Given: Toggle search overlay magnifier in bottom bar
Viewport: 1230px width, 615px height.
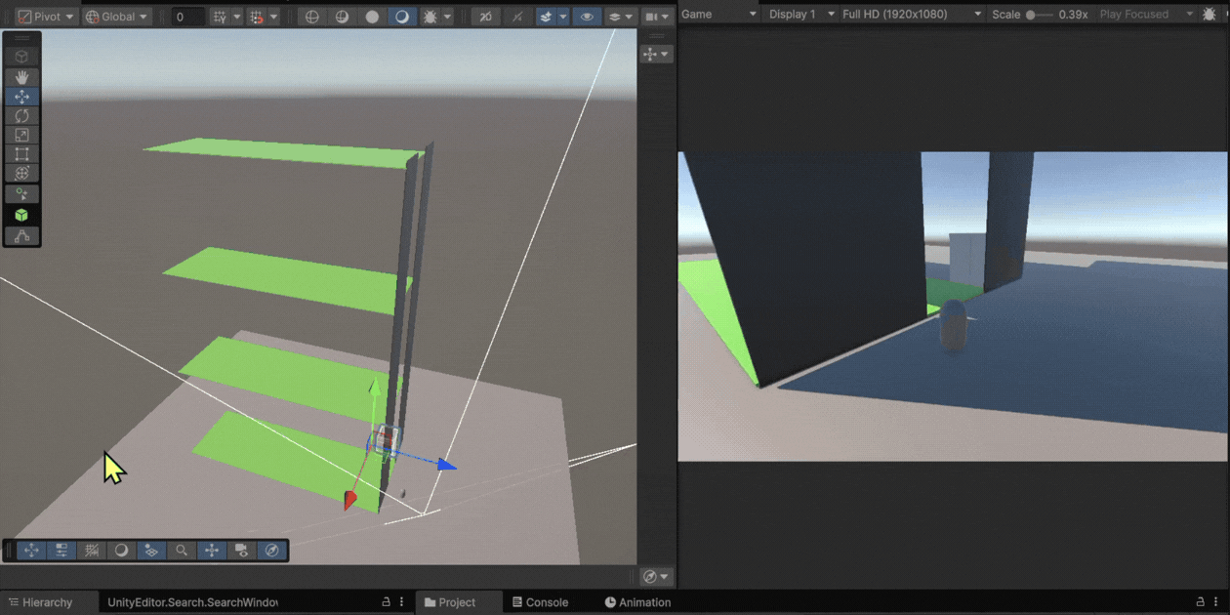Looking at the screenshot, I should (x=182, y=551).
